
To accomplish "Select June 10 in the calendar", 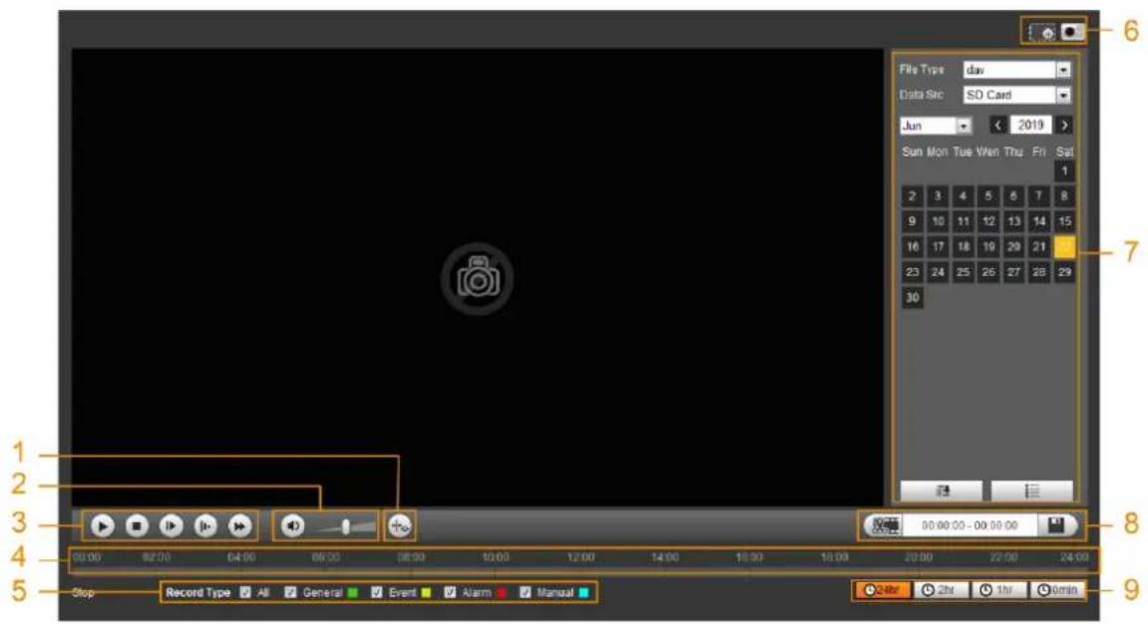I will pyautogui.click(x=938, y=221).
